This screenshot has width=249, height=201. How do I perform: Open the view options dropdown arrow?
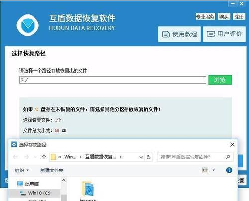(214, 170)
